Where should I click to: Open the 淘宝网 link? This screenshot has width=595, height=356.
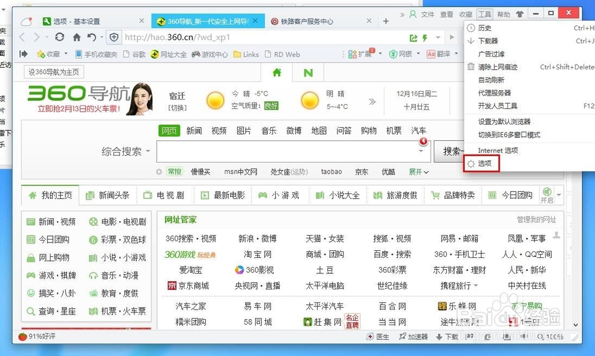258,254
